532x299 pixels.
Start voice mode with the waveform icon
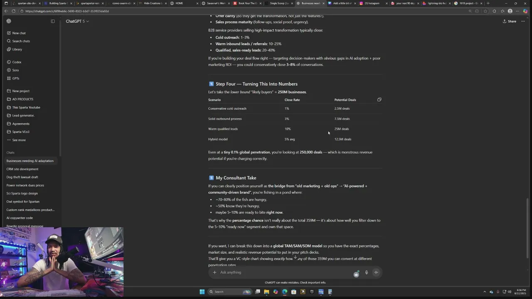[x=376, y=272]
